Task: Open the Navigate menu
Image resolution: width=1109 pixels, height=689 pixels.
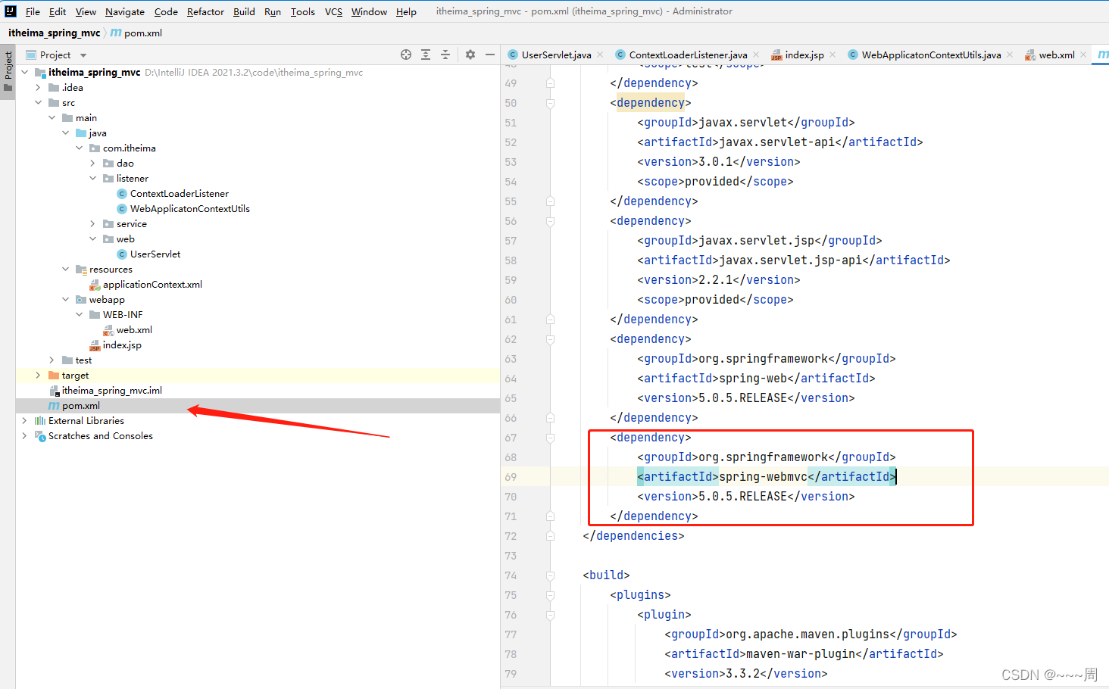Action: [x=125, y=11]
